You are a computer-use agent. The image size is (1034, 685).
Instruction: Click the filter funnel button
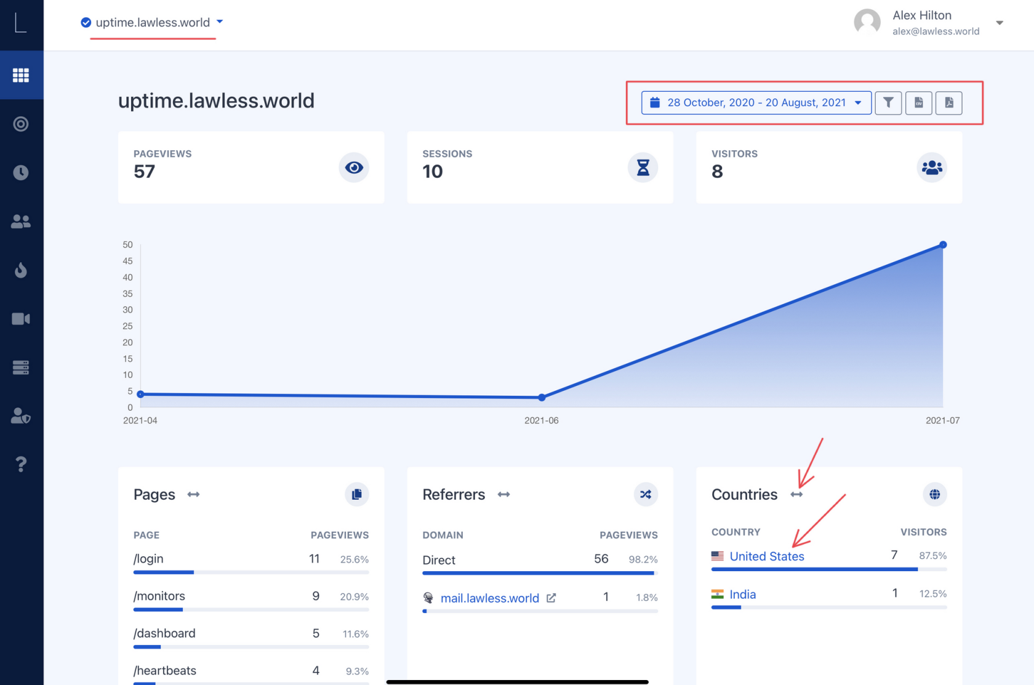click(x=888, y=103)
